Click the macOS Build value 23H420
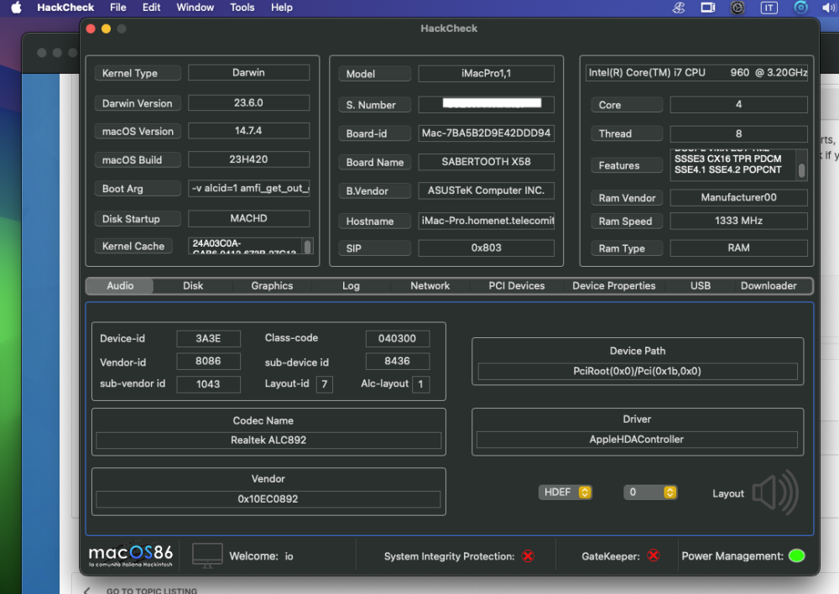 (249, 159)
